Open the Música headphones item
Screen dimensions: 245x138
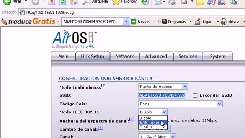click(230, 22)
